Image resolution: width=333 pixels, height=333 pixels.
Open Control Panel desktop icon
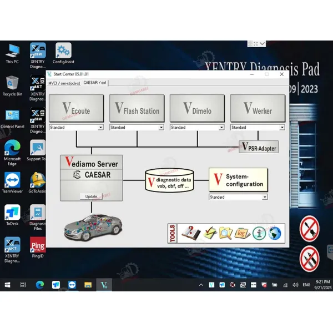point(12,119)
